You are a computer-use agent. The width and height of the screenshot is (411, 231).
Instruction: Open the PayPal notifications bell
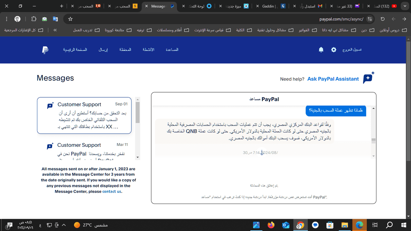321,50
